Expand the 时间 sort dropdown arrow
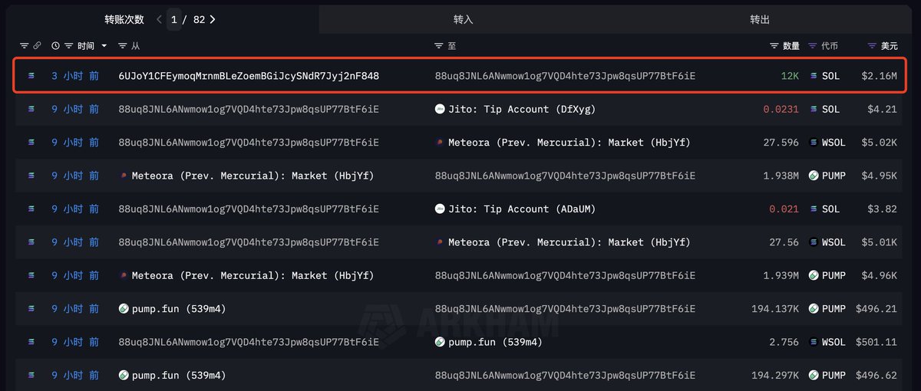The width and height of the screenshot is (921, 391). click(104, 46)
